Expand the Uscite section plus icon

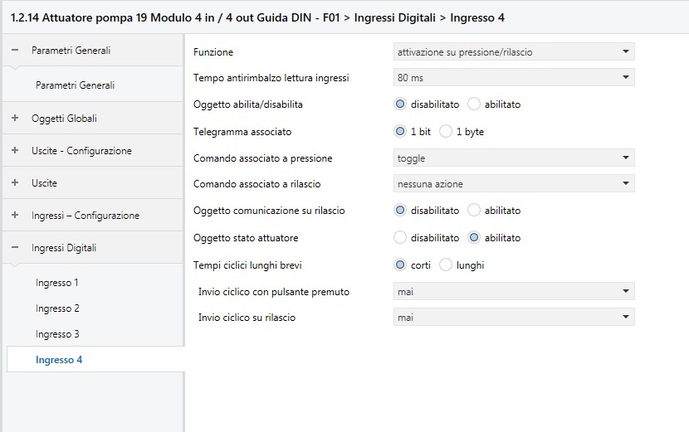(15, 182)
